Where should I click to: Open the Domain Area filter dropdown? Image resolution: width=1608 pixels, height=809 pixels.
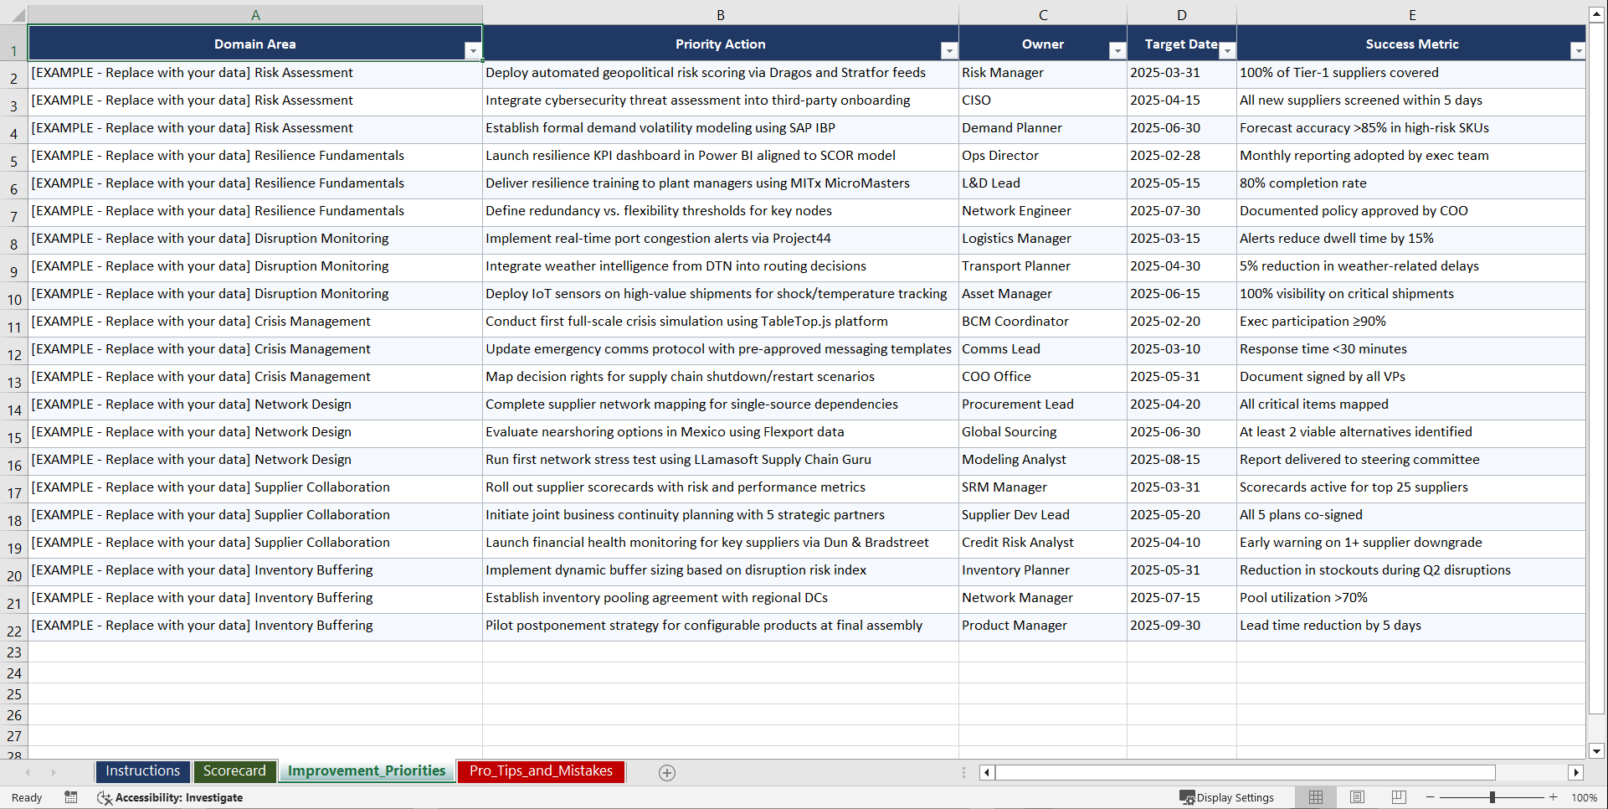pos(474,50)
